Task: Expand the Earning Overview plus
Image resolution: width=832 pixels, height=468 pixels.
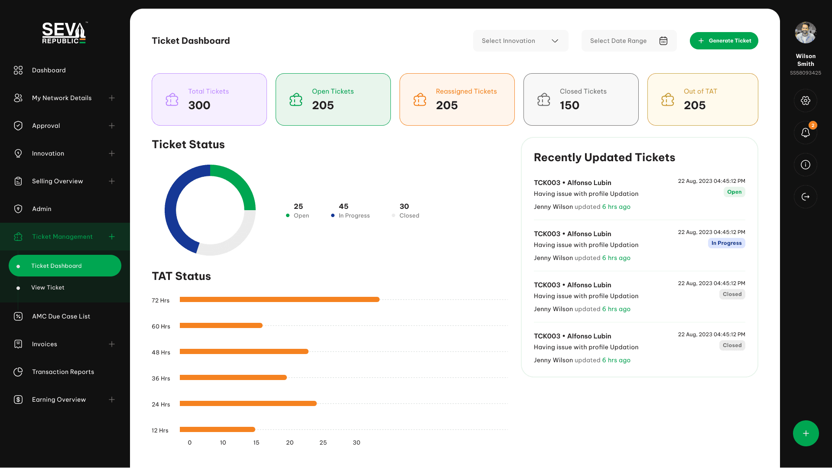Action: [x=112, y=400]
